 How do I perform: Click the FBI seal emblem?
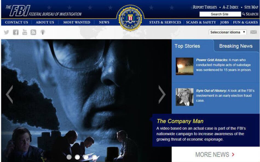click(x=130, y=18)
